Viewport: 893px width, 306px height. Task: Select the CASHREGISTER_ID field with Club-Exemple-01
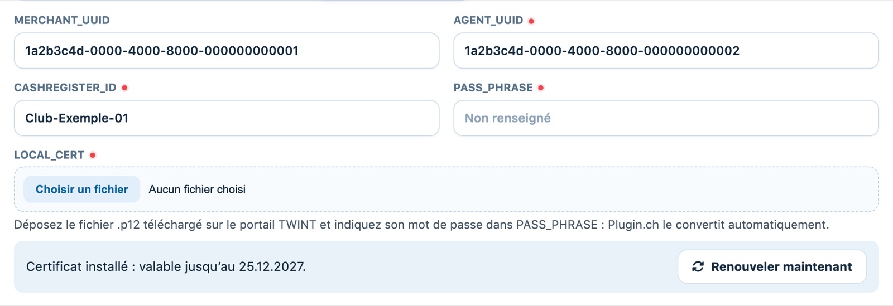[227, 118]
